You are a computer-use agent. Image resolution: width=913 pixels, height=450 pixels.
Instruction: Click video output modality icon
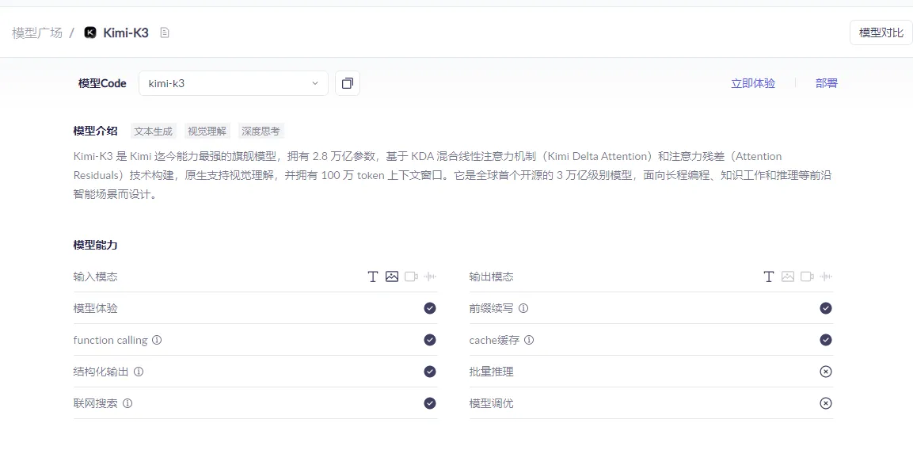tap(807, 276)
